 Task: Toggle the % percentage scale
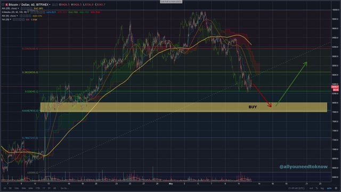coord(317,188)
